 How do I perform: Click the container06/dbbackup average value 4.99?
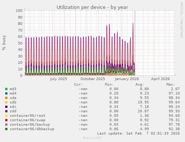tap(144, 129)
